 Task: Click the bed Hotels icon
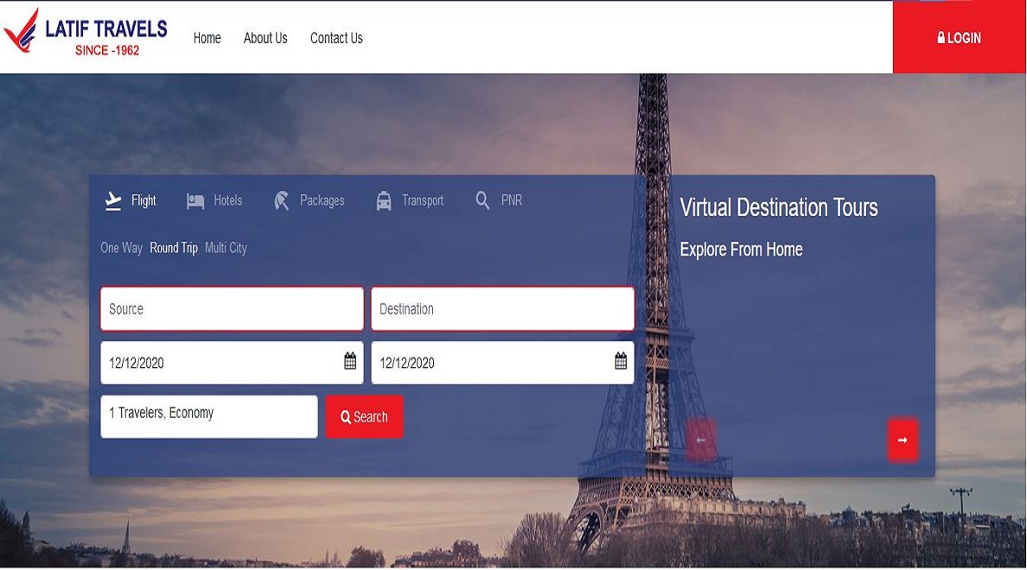[x=195, y=201]
